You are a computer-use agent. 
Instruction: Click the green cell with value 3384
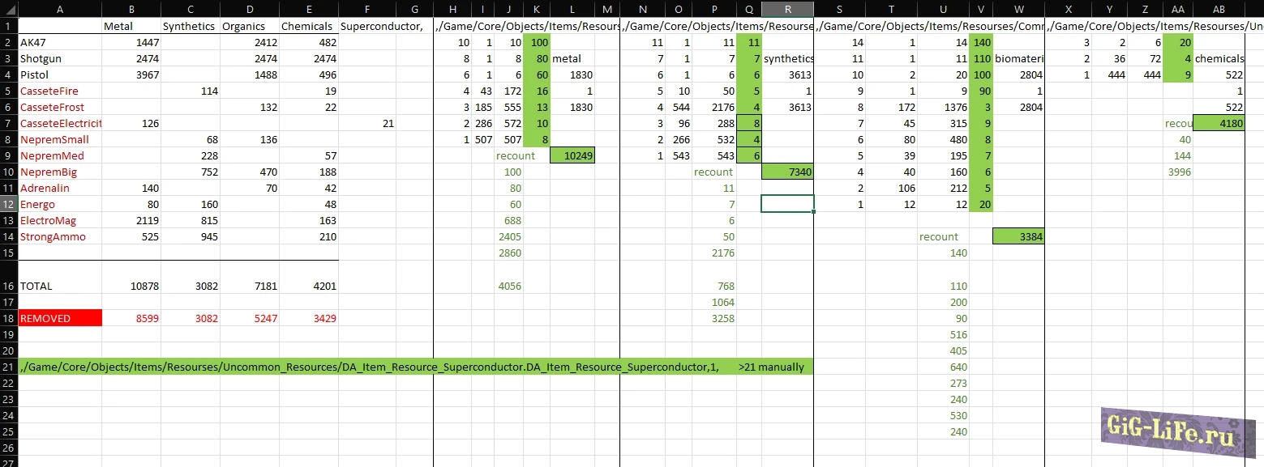tap(1018, 236)
